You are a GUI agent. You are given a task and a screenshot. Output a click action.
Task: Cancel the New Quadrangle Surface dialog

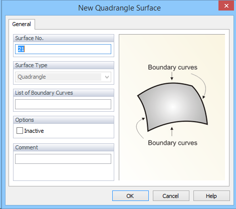pos(171,196)
